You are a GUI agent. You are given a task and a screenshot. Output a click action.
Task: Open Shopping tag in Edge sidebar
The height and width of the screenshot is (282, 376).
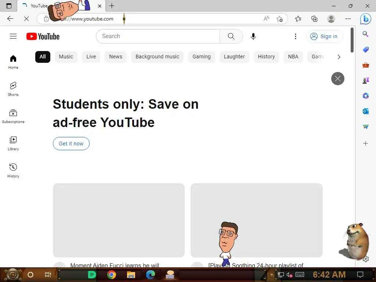tap(365, 50)
